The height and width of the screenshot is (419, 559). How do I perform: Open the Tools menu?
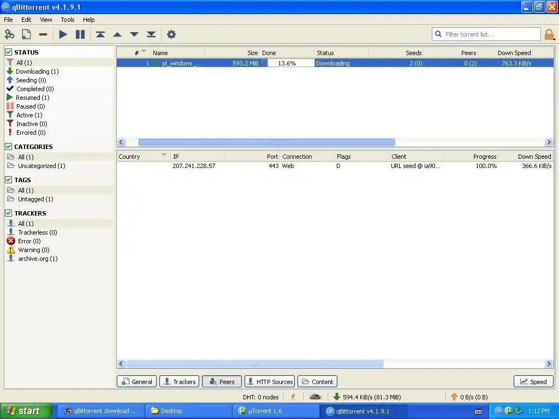tap(67, 20)
